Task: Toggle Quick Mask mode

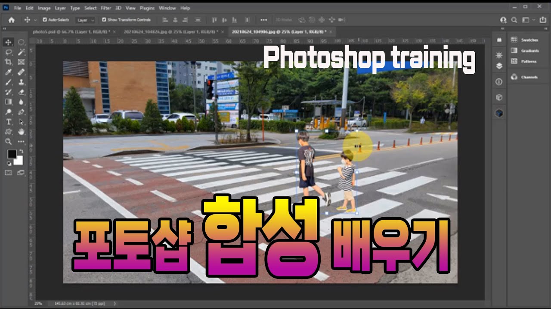Action: pos(8,173)
